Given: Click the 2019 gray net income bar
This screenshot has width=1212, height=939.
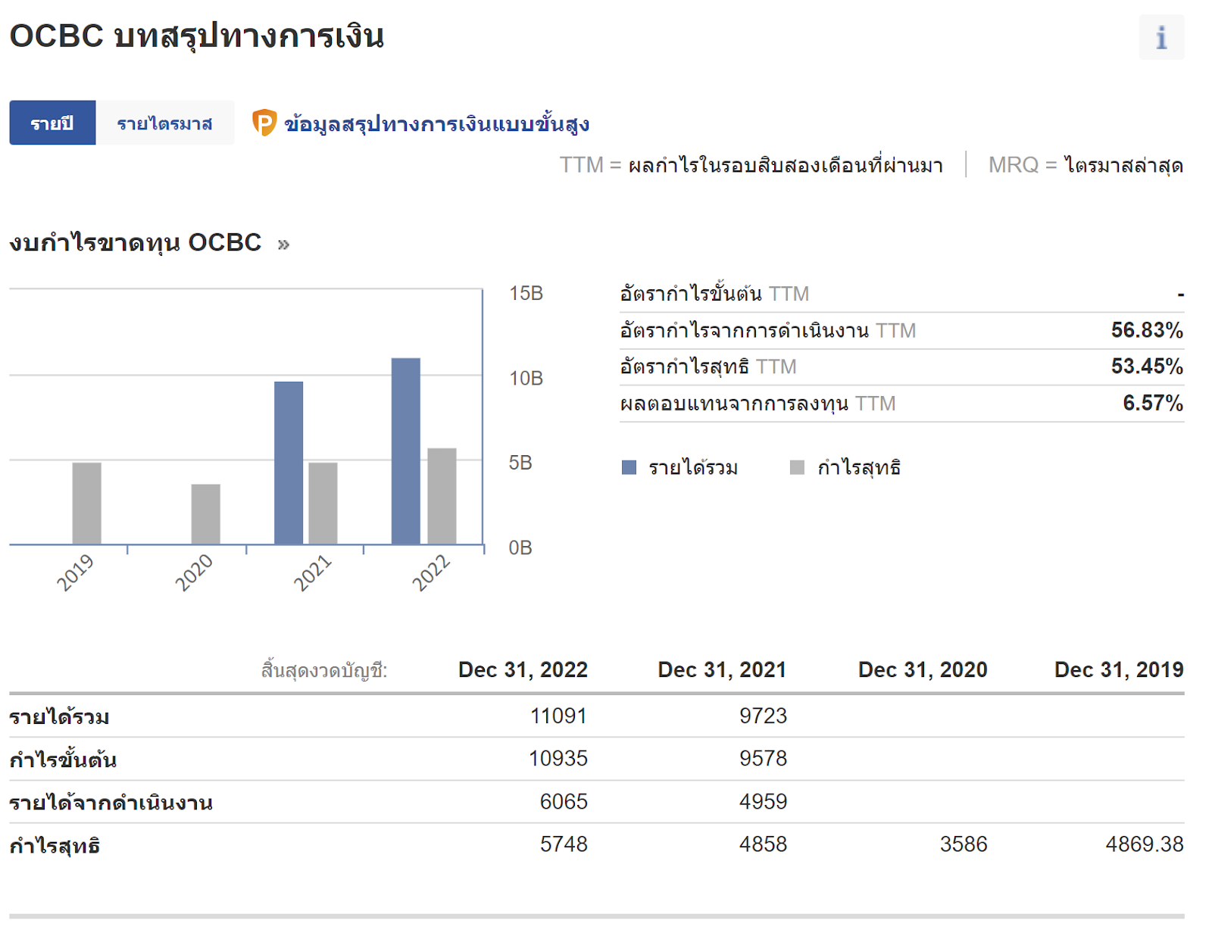Looking at the screenshot, I should (x=86, y=503).
